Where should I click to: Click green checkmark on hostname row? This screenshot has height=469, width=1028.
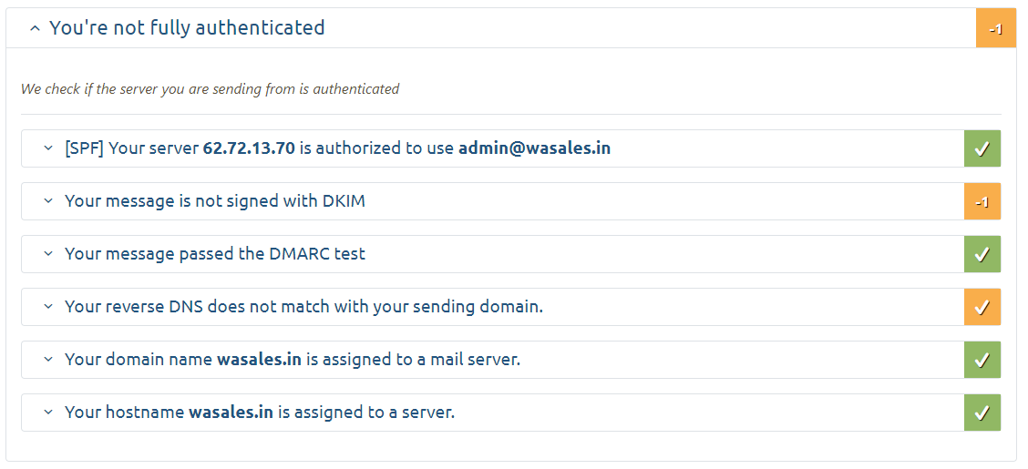(982, 413)
